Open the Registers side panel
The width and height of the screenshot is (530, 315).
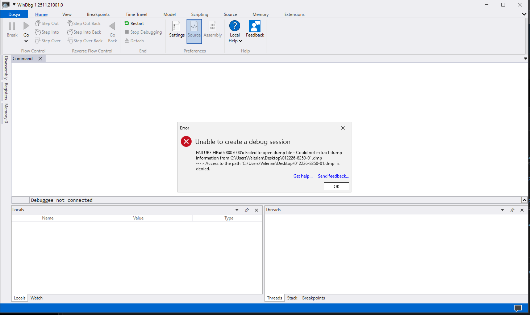point(6,91)
